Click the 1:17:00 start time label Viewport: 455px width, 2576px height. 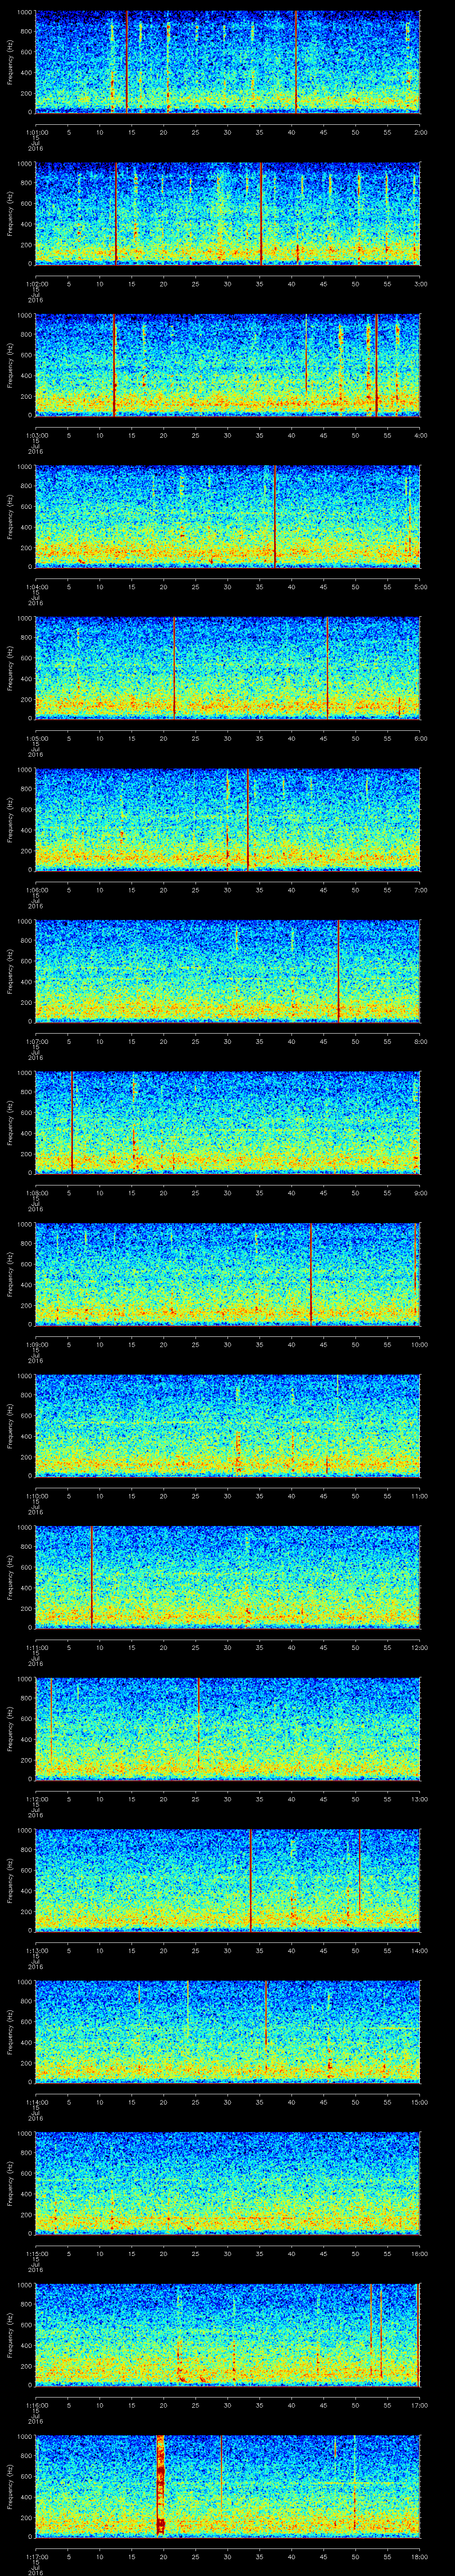36,2556
